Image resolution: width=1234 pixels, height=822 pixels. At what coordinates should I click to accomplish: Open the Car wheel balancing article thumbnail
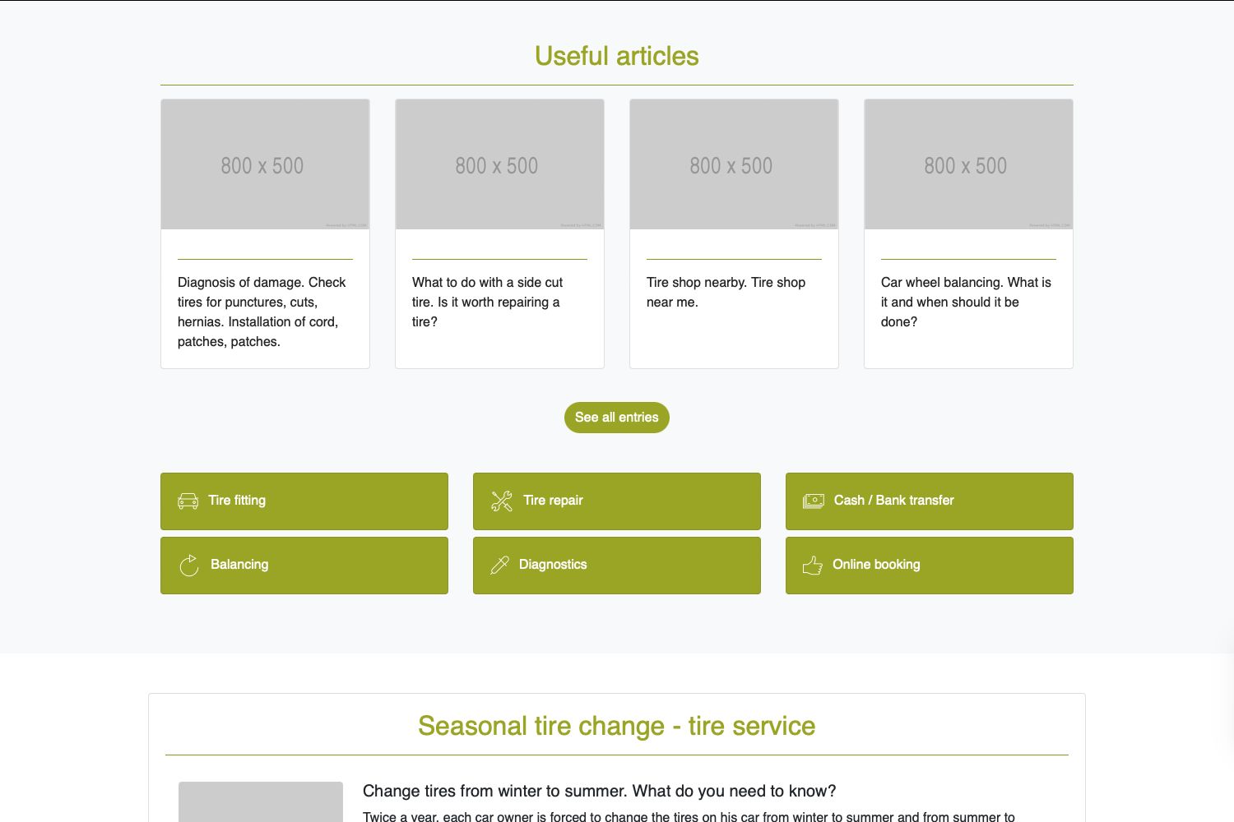tap(968, 164)
